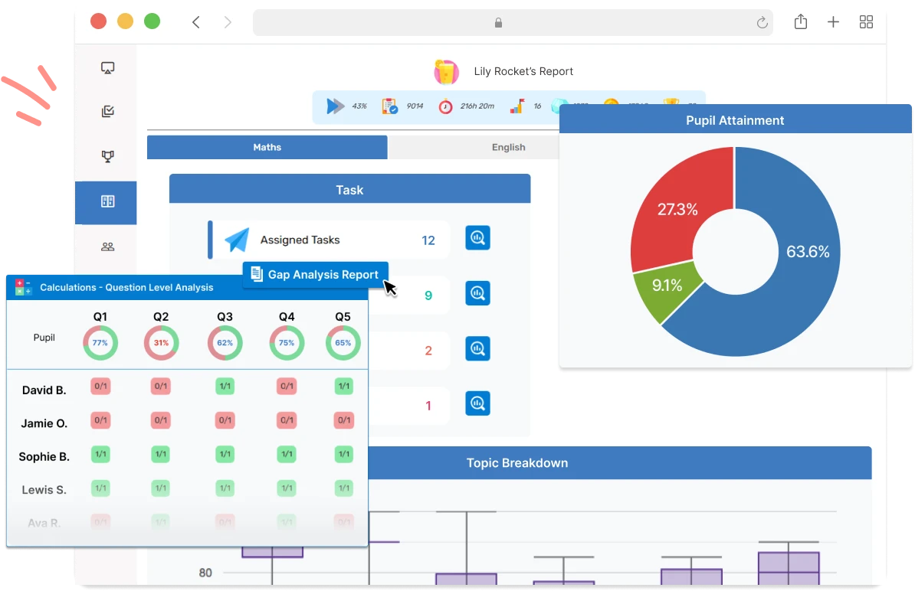
Task: Click David B.'s Q3 score badge
Action: point(225,387)
